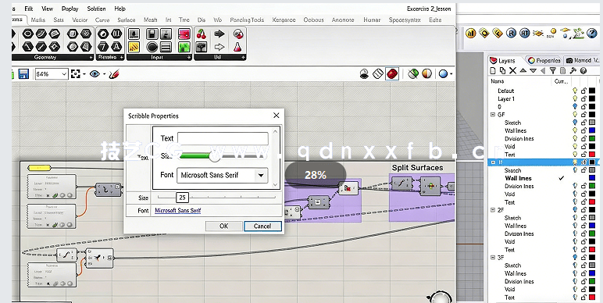Save the Grasshopper document with floppy icon
This screenshot has width=603, height=303.
23,74
